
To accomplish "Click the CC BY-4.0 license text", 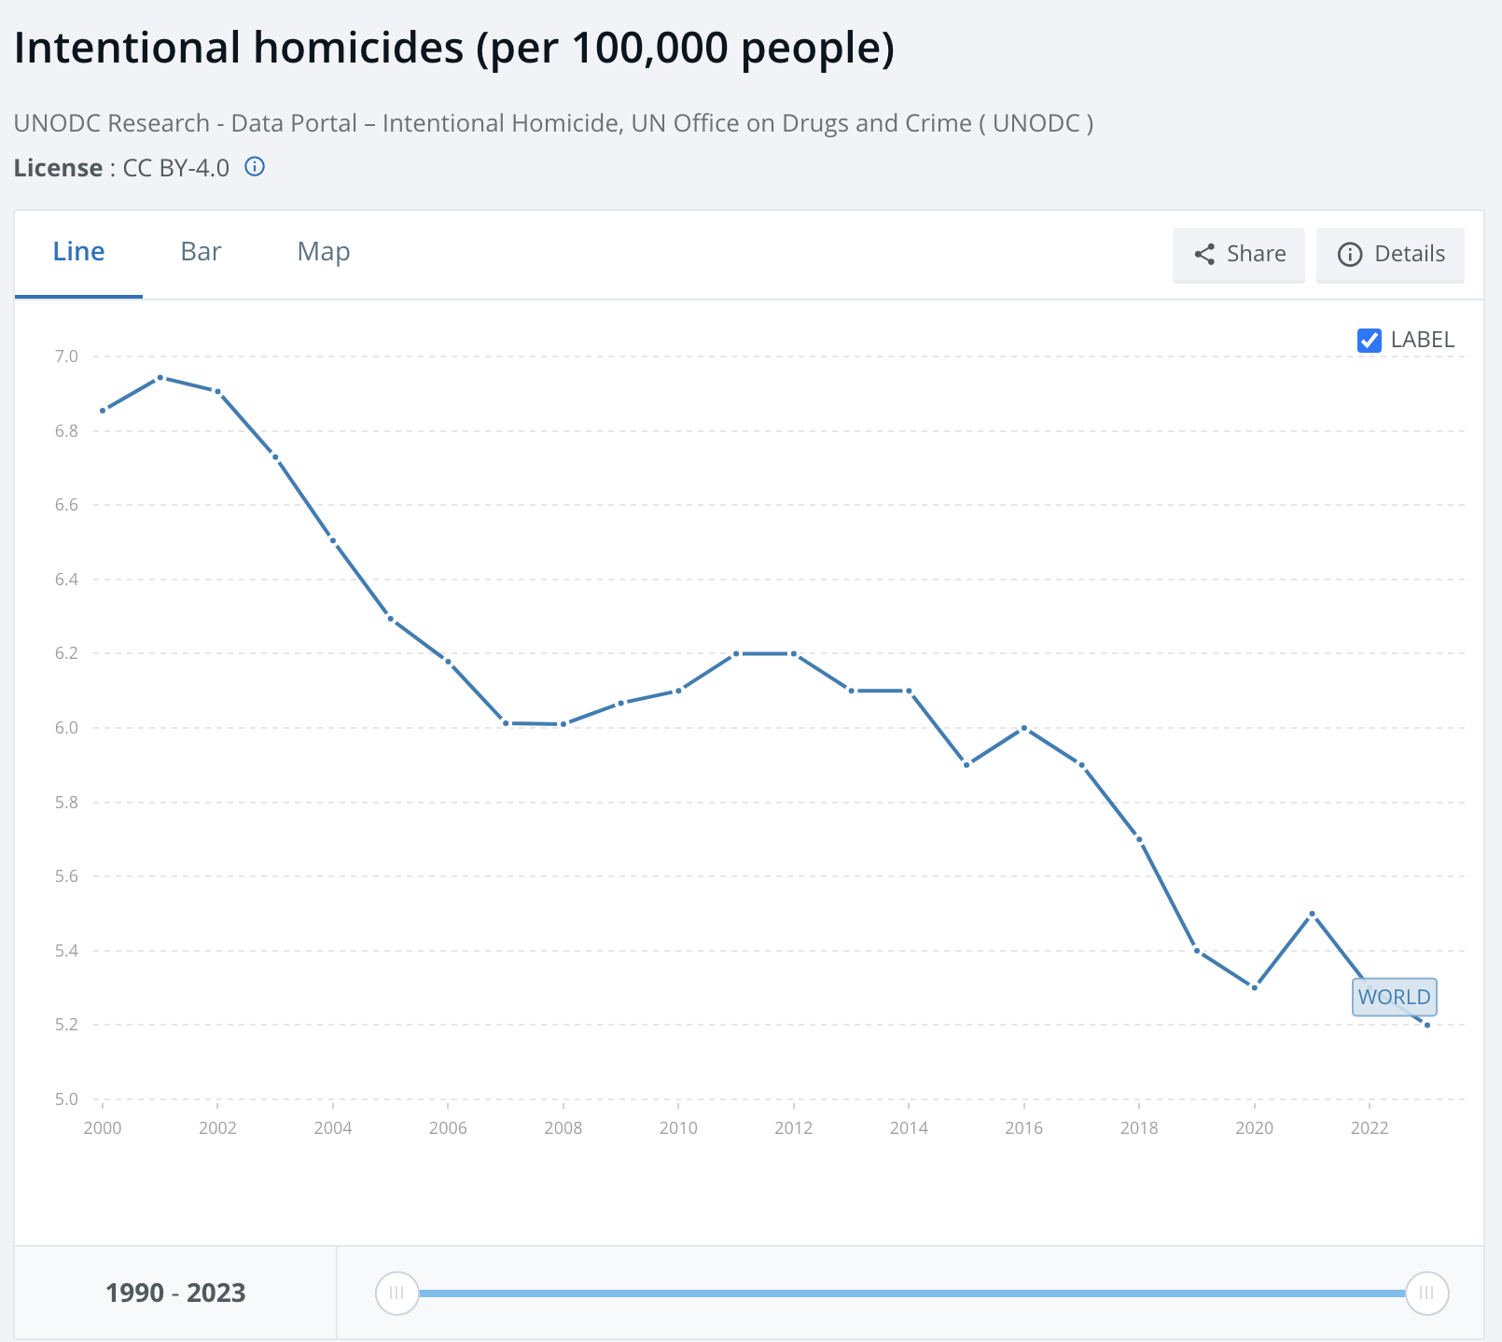I will 175,168.
